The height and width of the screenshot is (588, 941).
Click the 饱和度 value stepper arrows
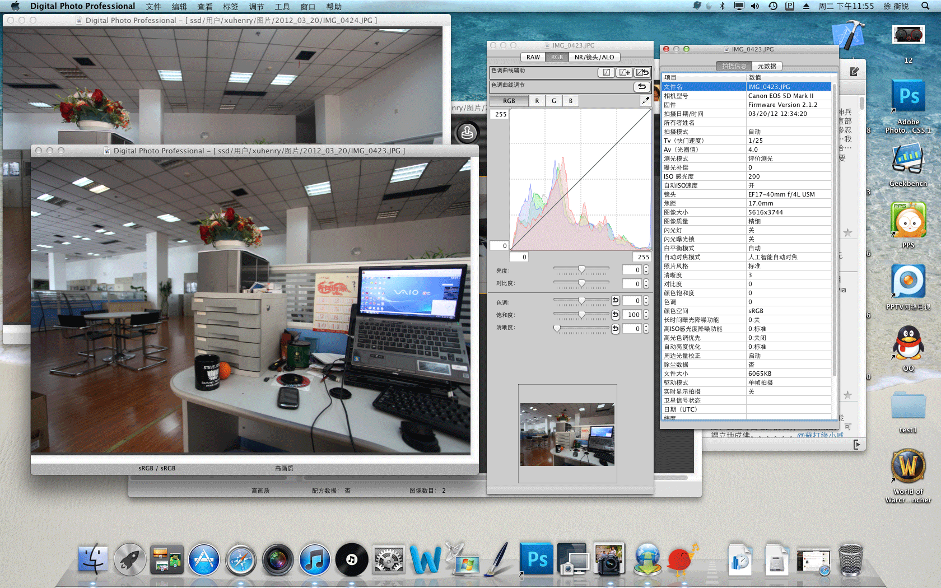tap(646, 315)
